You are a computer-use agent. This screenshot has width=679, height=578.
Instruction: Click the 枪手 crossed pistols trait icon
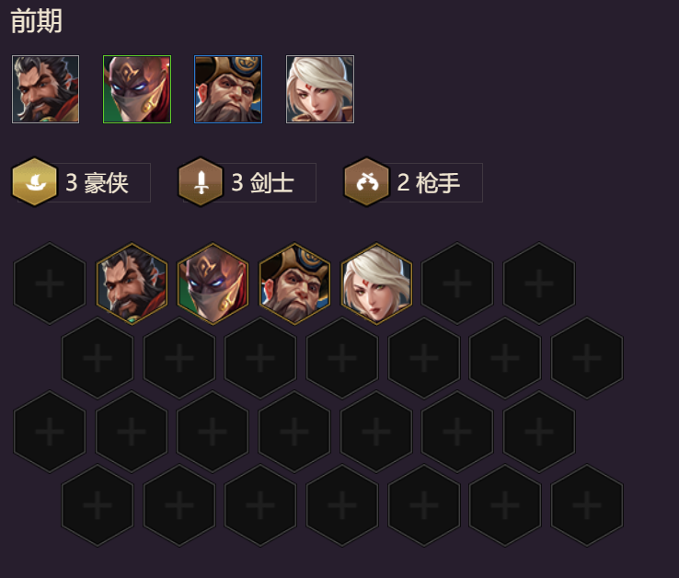[367, 182]
